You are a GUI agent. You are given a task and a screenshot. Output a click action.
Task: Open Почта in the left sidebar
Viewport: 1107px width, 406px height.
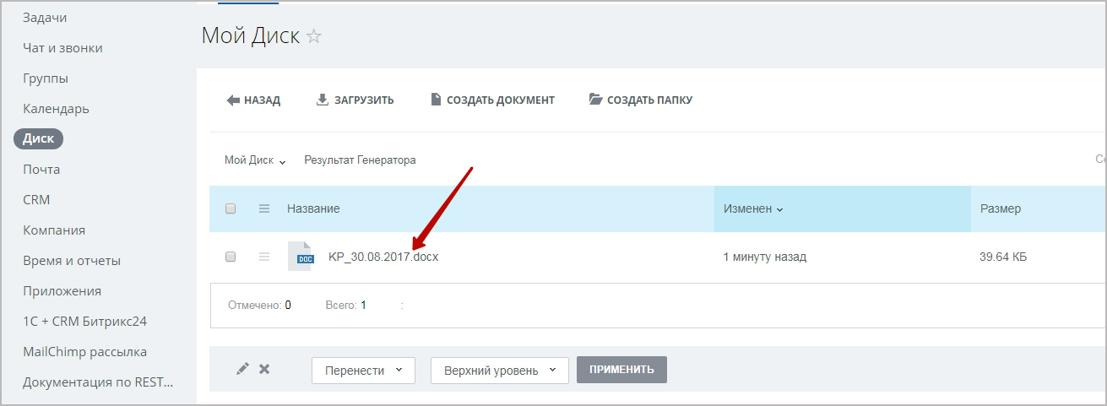(x=41, y=170)
